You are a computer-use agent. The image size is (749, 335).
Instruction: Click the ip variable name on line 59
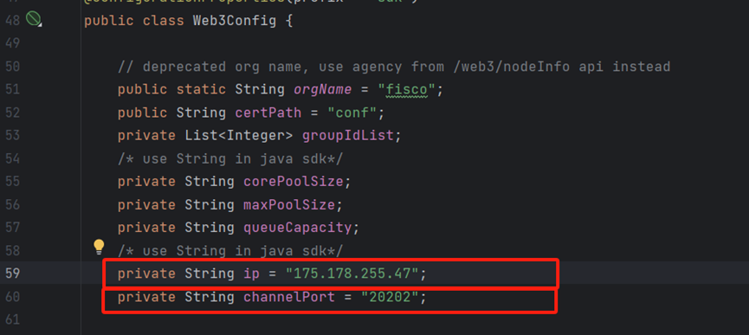click(x=251, y=274)
